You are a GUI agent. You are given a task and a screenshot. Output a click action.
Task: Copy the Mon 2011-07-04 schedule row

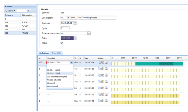pos(100,62)
